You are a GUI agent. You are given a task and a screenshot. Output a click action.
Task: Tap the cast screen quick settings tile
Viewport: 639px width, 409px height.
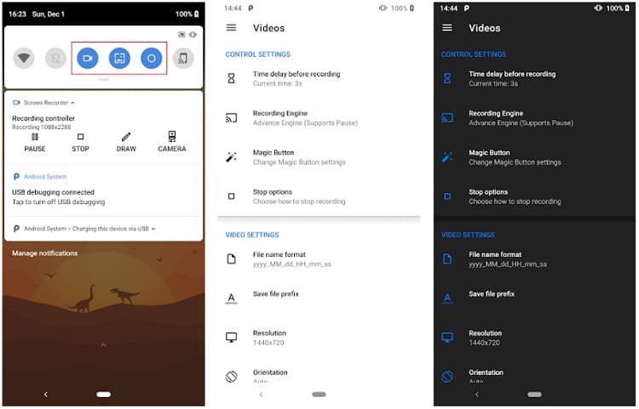click(183, 59)
